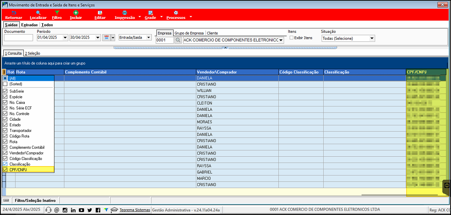Viewport: 451px width, 215px height.
Task: Toggle the (Sorted) checkbox
Action: click(x=5, y=84)
